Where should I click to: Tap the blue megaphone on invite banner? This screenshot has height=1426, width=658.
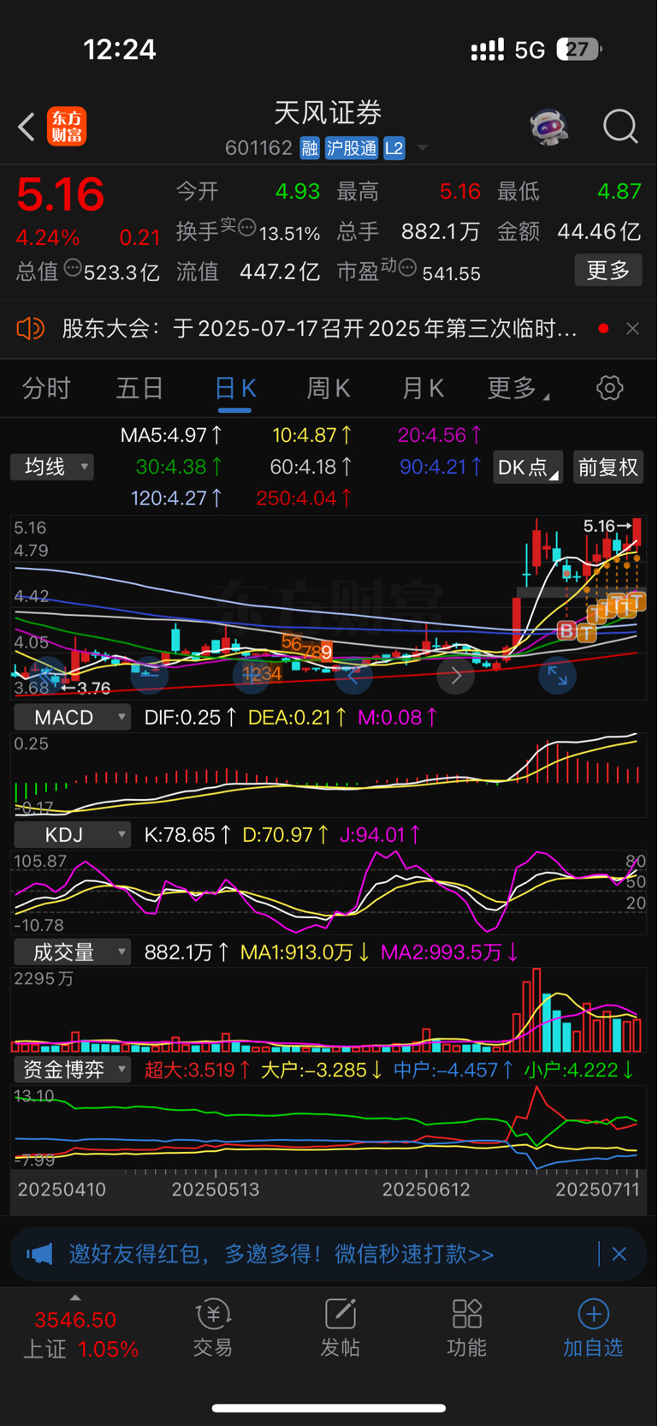pos(39,1254)
